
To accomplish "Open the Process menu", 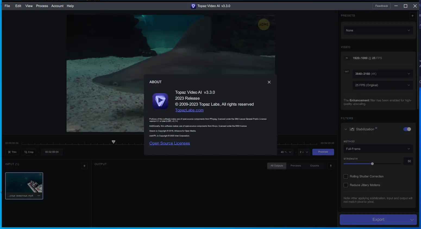I will pos(42,6).
